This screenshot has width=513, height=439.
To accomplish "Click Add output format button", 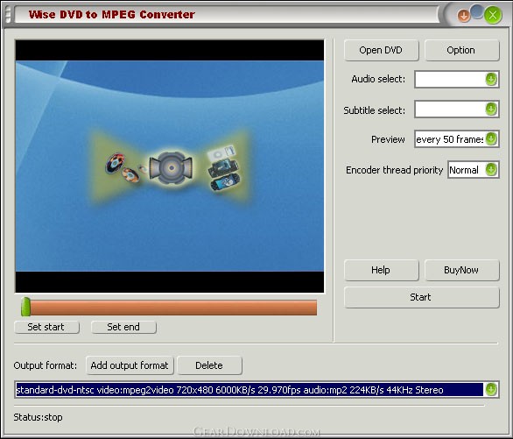I will [x=130, y=365].
